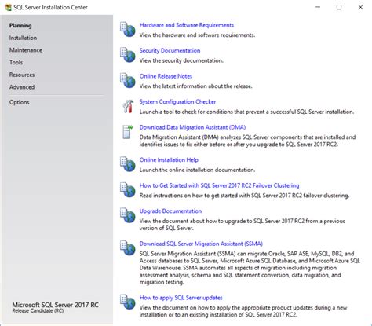Click the "Launch a tool to check for conditions" description
Screen dimensions: 372x326
[x=246, y=112]
